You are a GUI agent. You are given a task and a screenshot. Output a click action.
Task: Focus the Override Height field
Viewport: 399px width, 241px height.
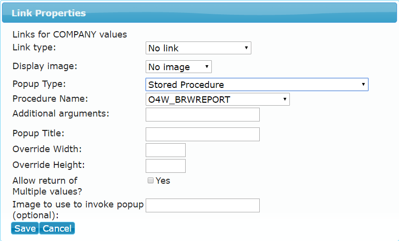(165, 166)
